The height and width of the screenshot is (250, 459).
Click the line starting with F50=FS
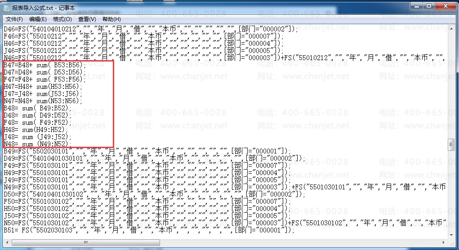(147, 202)
